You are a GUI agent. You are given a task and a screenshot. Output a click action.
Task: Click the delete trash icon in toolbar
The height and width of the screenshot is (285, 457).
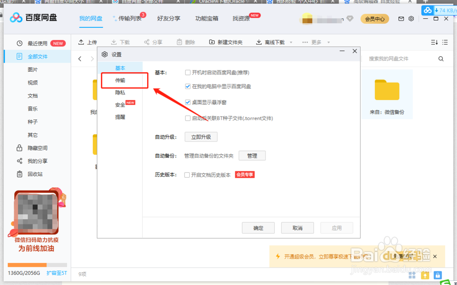[x=179, y=42]
